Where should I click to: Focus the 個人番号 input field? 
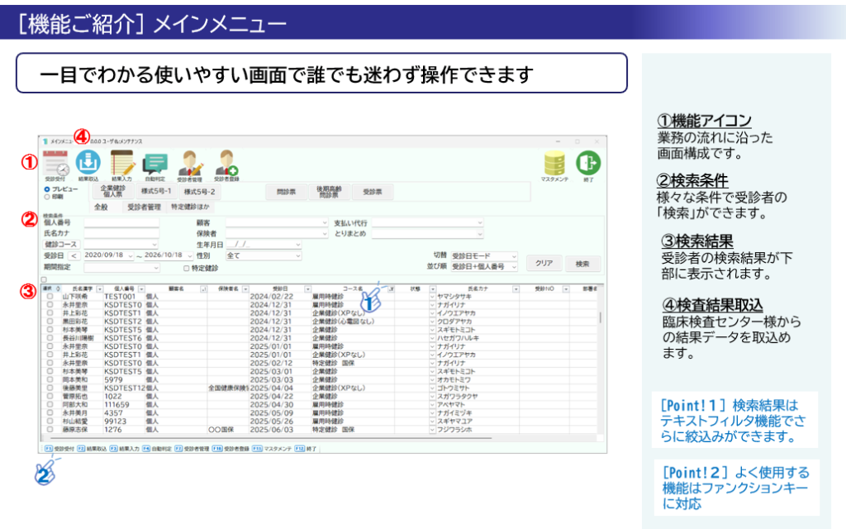[121, 222]
